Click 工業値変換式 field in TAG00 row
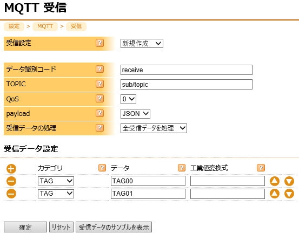 click(x=228, y=181)
